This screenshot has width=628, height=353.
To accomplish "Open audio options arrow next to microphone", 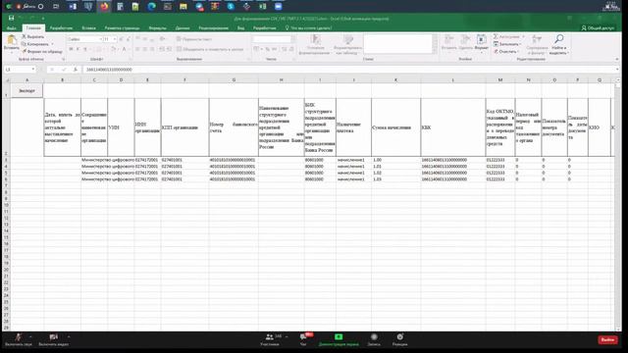I will point(30,336).
